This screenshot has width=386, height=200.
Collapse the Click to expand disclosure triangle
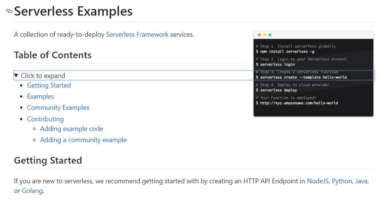click(x=16, y=75)
